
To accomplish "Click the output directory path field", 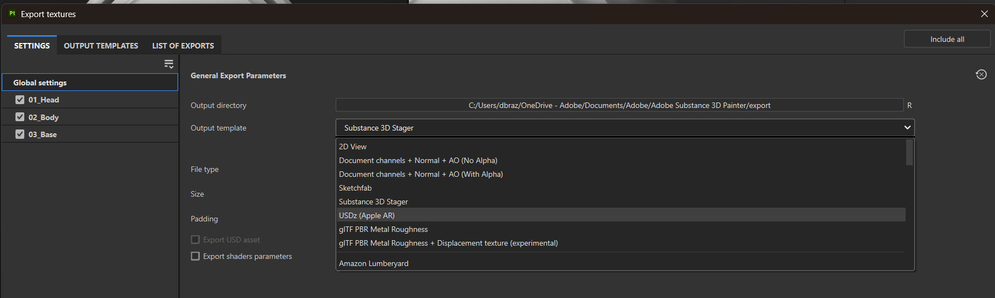I will (x=619, y=105).
